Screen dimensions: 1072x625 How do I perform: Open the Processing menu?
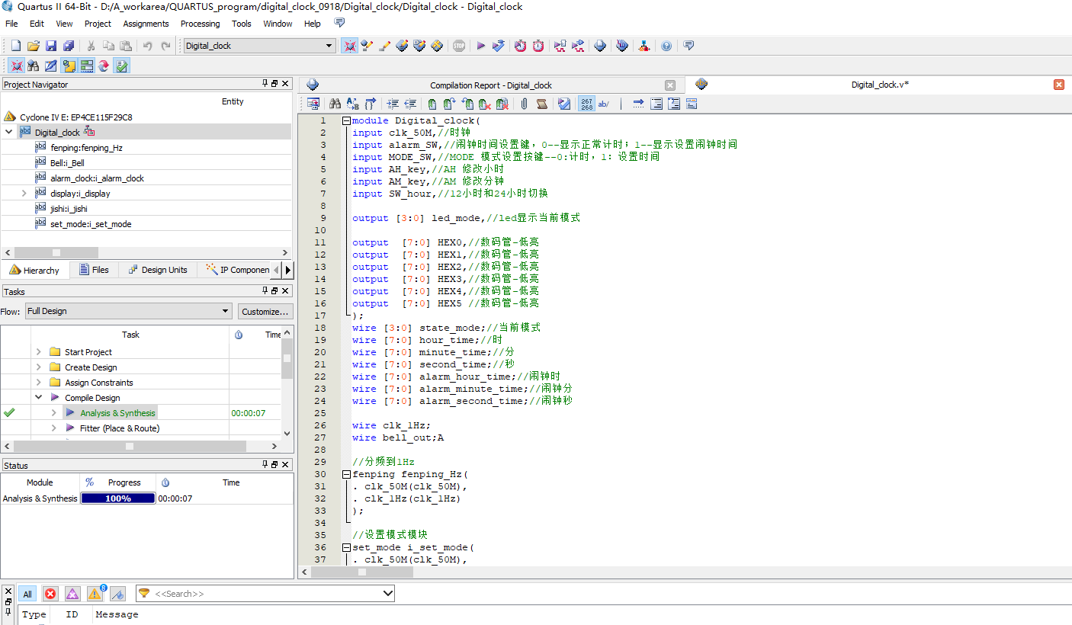tap(200, 24)
